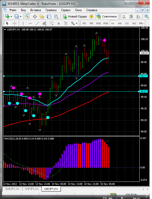Open the Окно menu
This screenshot has width=152, height=199.
tap(78, 10)
